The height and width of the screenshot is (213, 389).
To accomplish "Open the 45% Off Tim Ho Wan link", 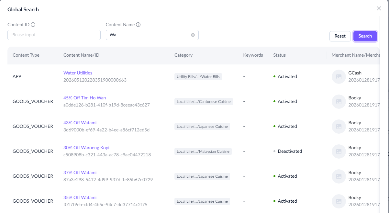I will pyautogui.click(x=84, y=98).
